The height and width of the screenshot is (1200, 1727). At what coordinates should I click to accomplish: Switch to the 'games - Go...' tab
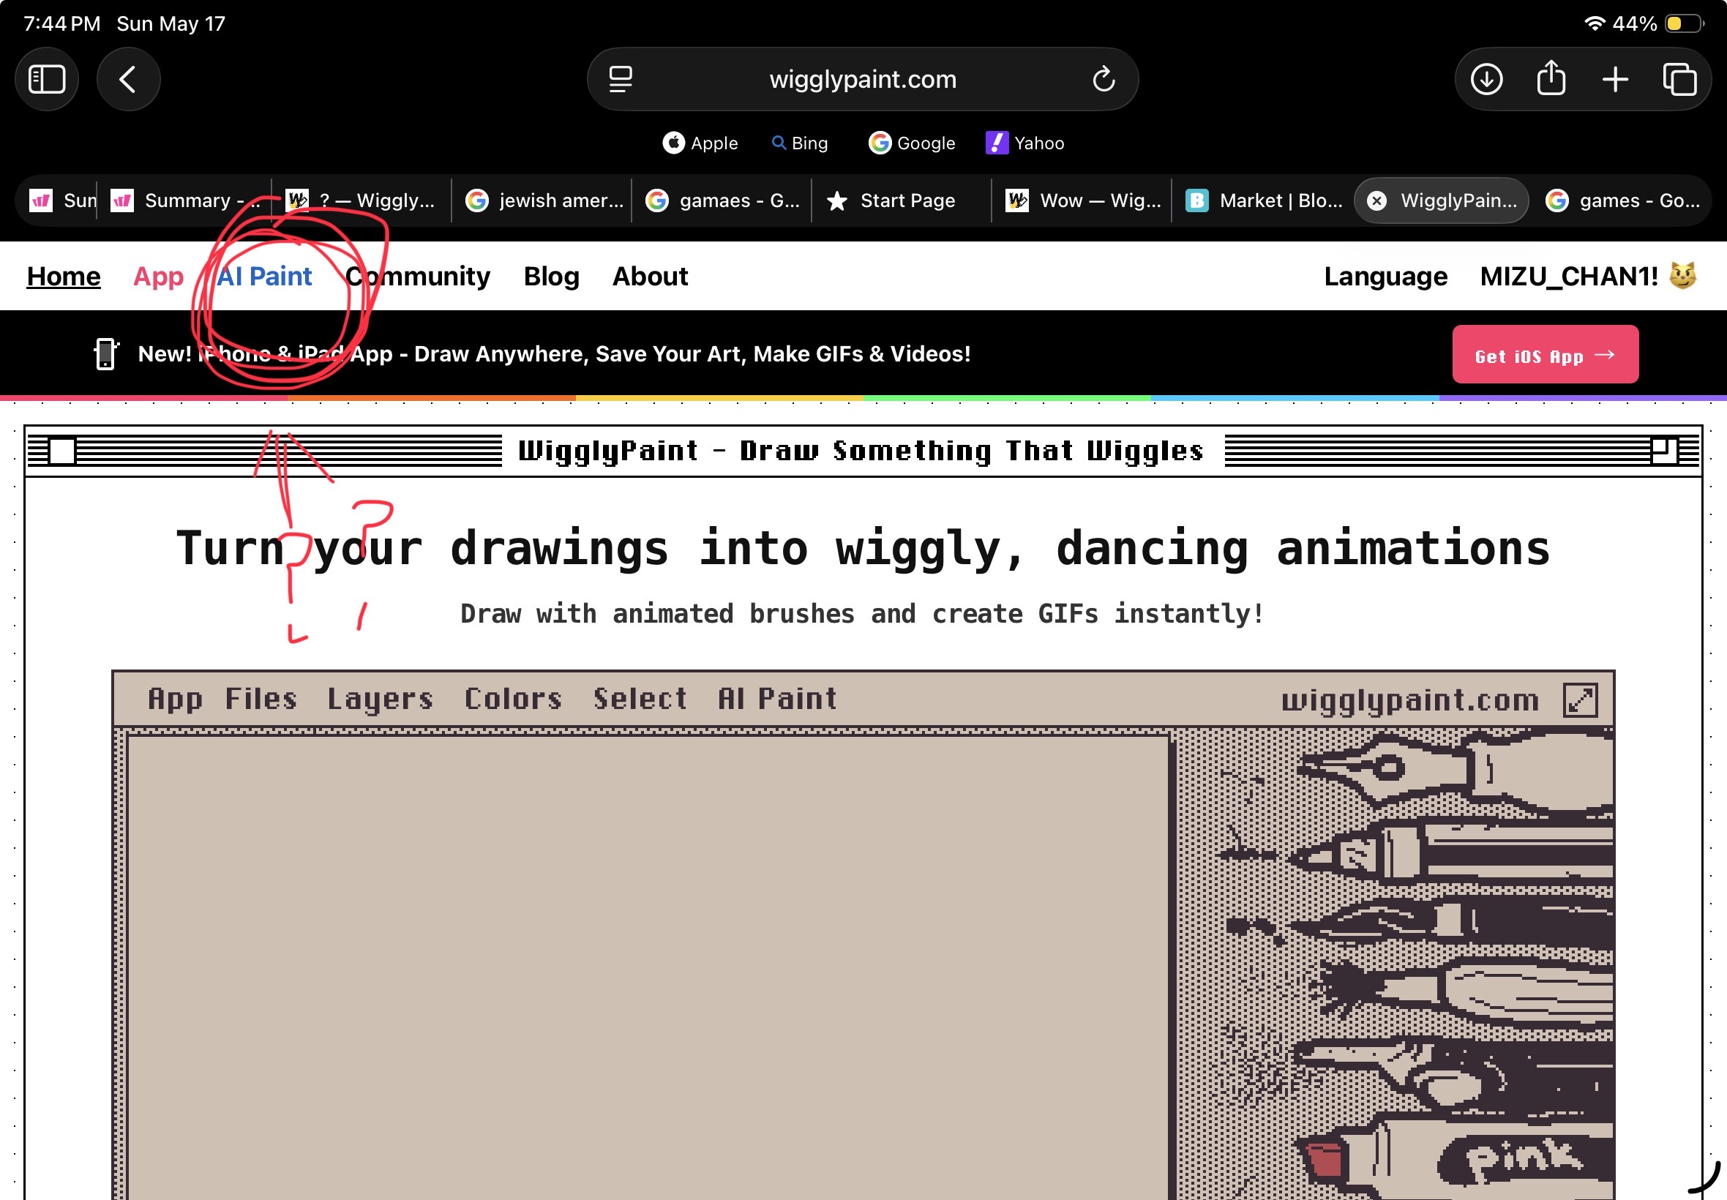(1622, 200)
